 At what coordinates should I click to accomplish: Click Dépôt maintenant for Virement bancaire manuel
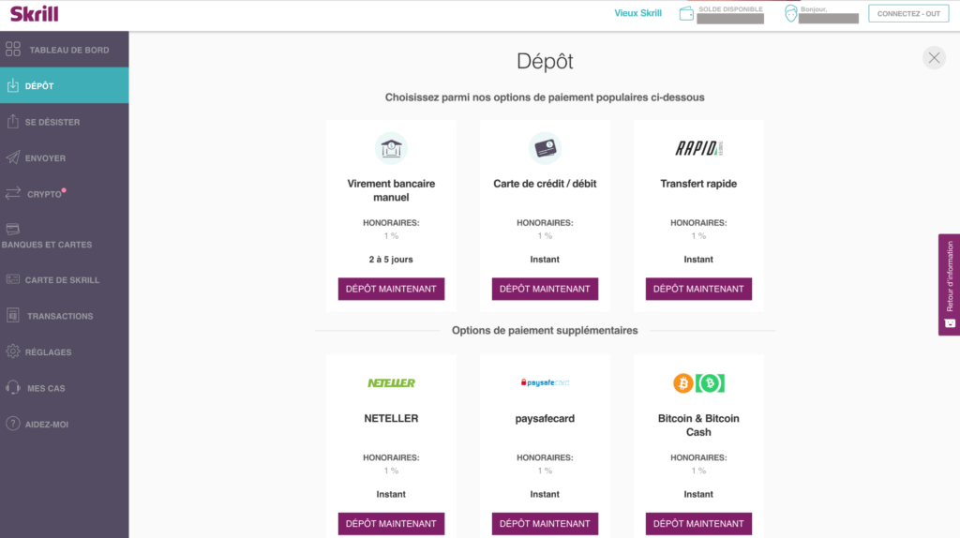391,289
